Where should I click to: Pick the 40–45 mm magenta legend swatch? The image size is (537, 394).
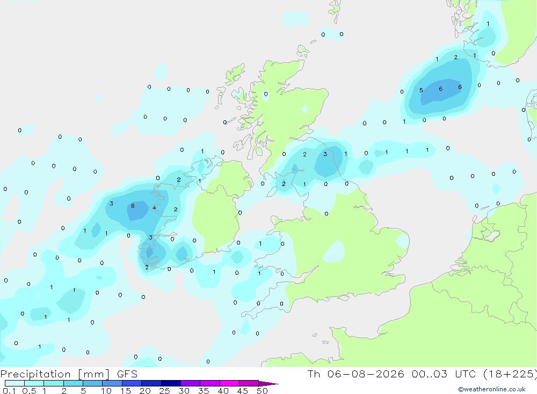[x=229, y=383]
